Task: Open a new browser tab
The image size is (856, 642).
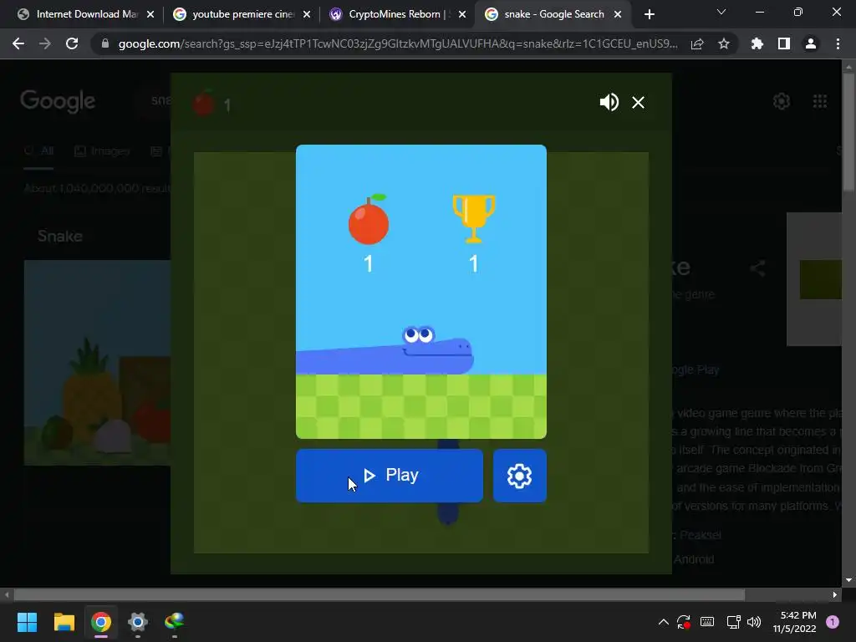Action: tap(649, 15)
